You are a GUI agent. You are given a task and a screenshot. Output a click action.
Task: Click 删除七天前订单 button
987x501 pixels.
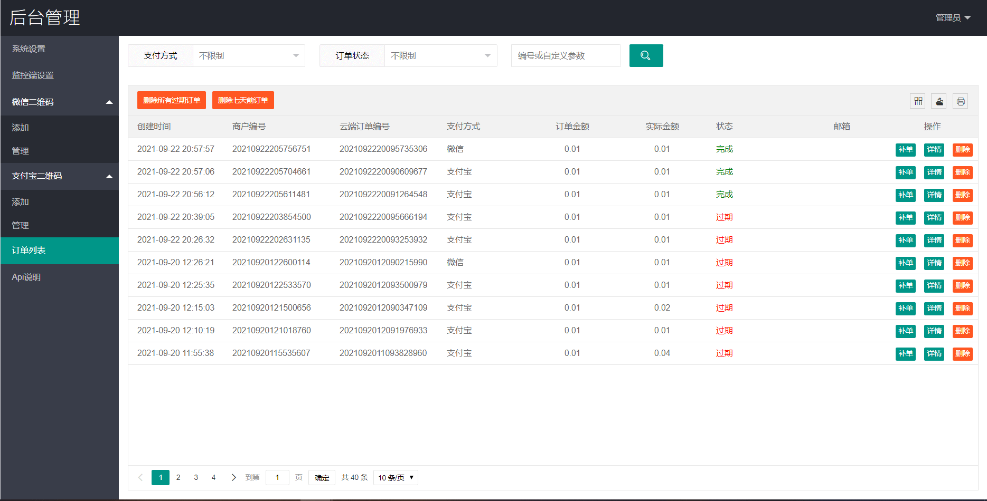click(243, 100)
